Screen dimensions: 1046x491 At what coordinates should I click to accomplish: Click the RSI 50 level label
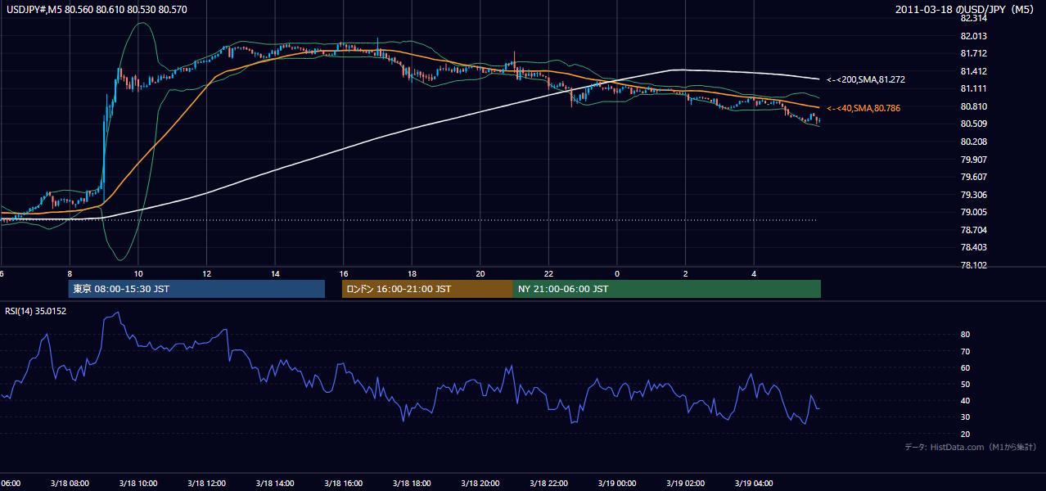[x=965, y=385]
